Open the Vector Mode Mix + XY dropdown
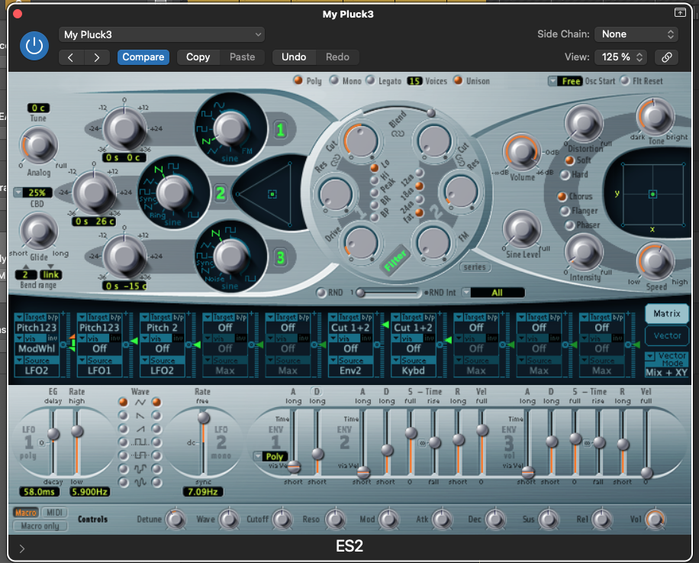The image size is (699, 563). tap(666, 364)
